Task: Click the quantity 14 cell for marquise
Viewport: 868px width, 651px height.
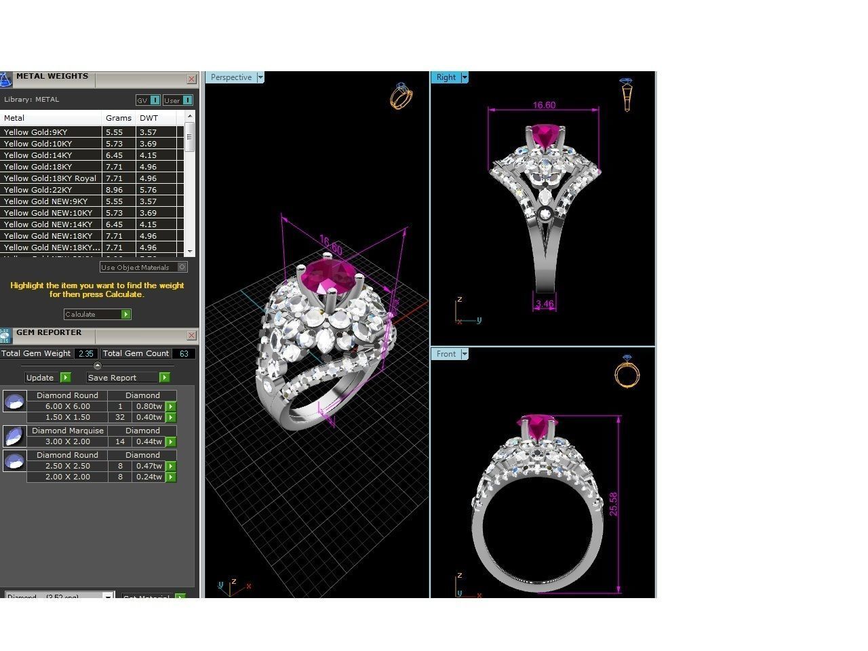Action: pyautogui.click(x=120, y=441)
